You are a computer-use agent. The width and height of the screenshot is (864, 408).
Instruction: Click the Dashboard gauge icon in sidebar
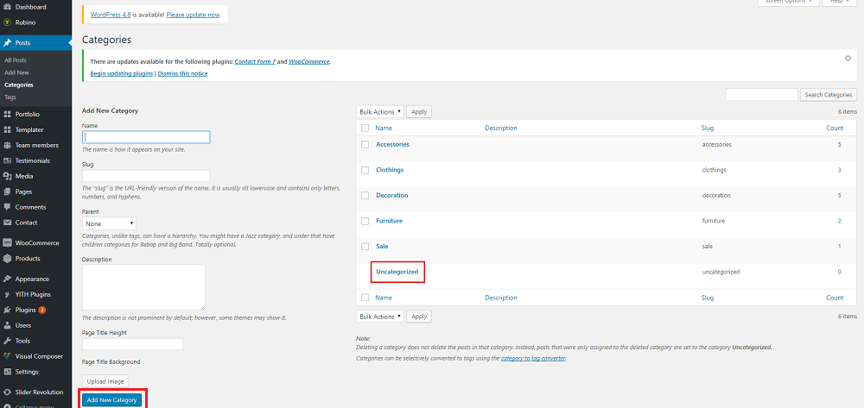(x=7, y=7)
